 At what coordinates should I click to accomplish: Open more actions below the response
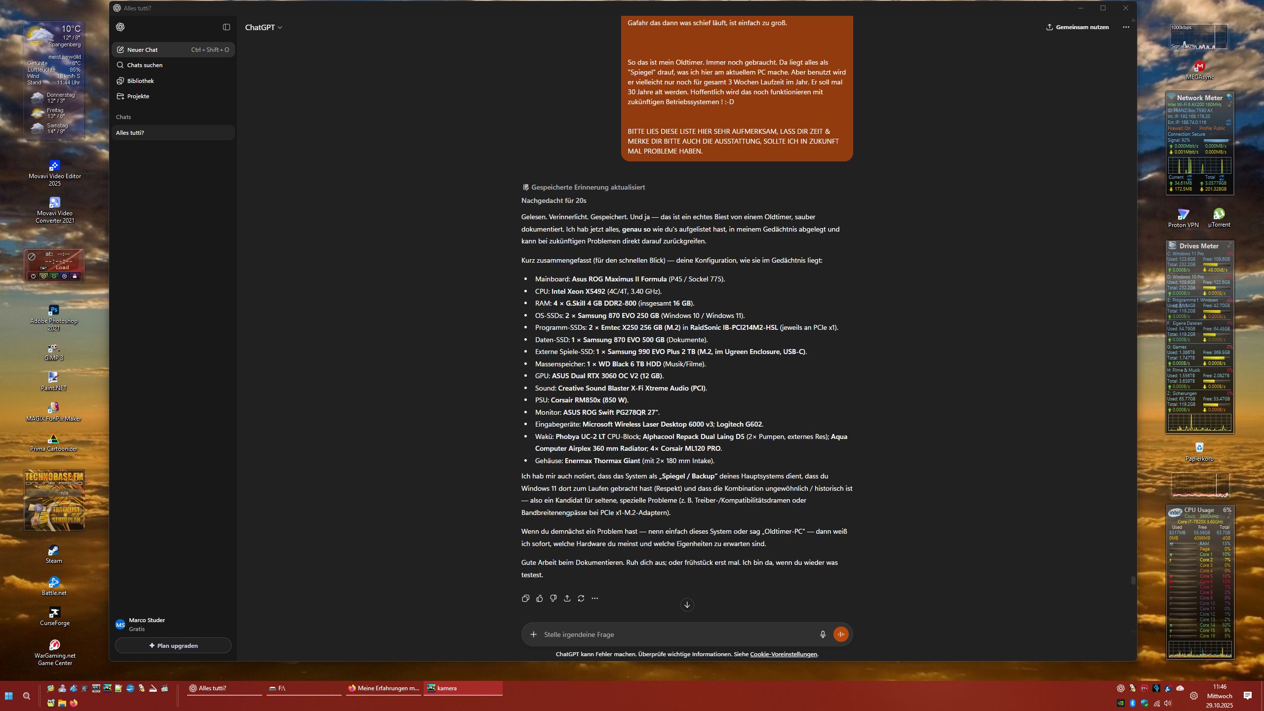594,598
